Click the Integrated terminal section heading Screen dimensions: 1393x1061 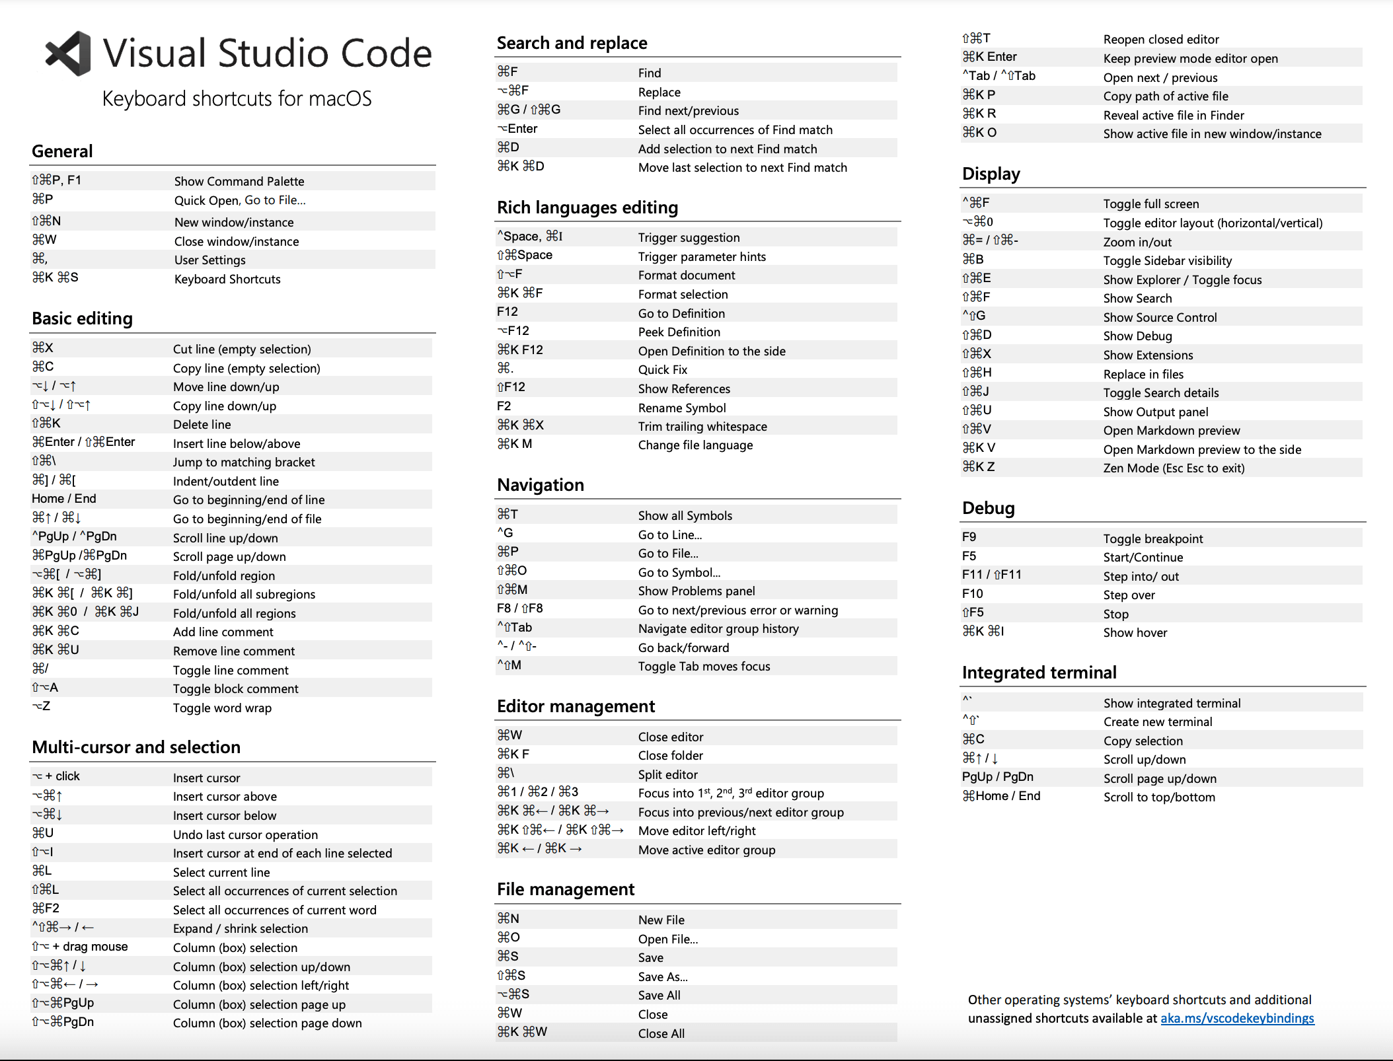coord(1039,673)
